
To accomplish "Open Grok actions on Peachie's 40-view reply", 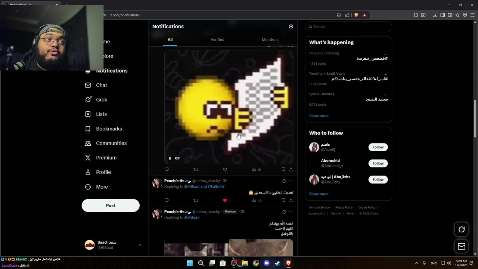I will (284, 181).
